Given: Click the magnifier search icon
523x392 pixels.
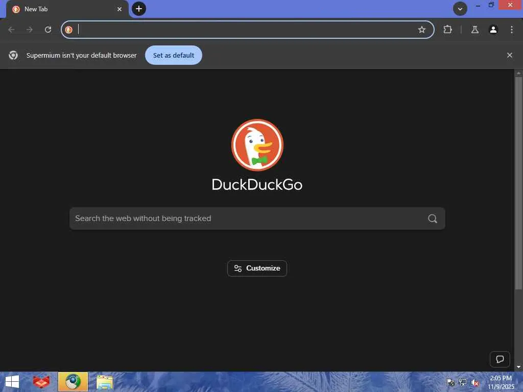Looking at the screenshot, I should pyautogui.click(x=433, y=218).
